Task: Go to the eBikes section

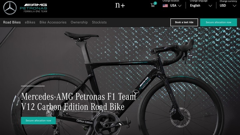Action: click(x=30, y=22)
